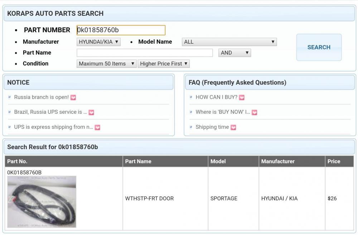The height and width of the screenshot is (235, 358).
Task: Click arrow bullet icon before Shipping time
Action: (191, 127)
